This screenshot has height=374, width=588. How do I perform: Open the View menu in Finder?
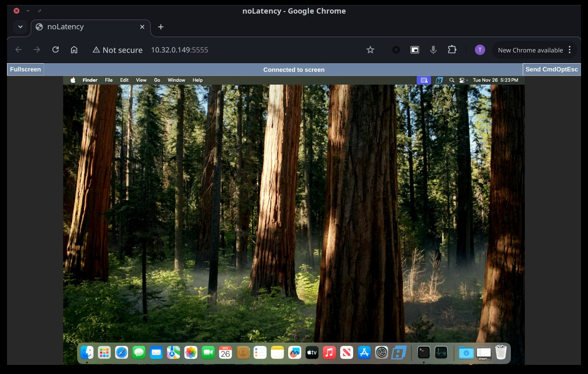pyautogui.click(x=141, y=80)
